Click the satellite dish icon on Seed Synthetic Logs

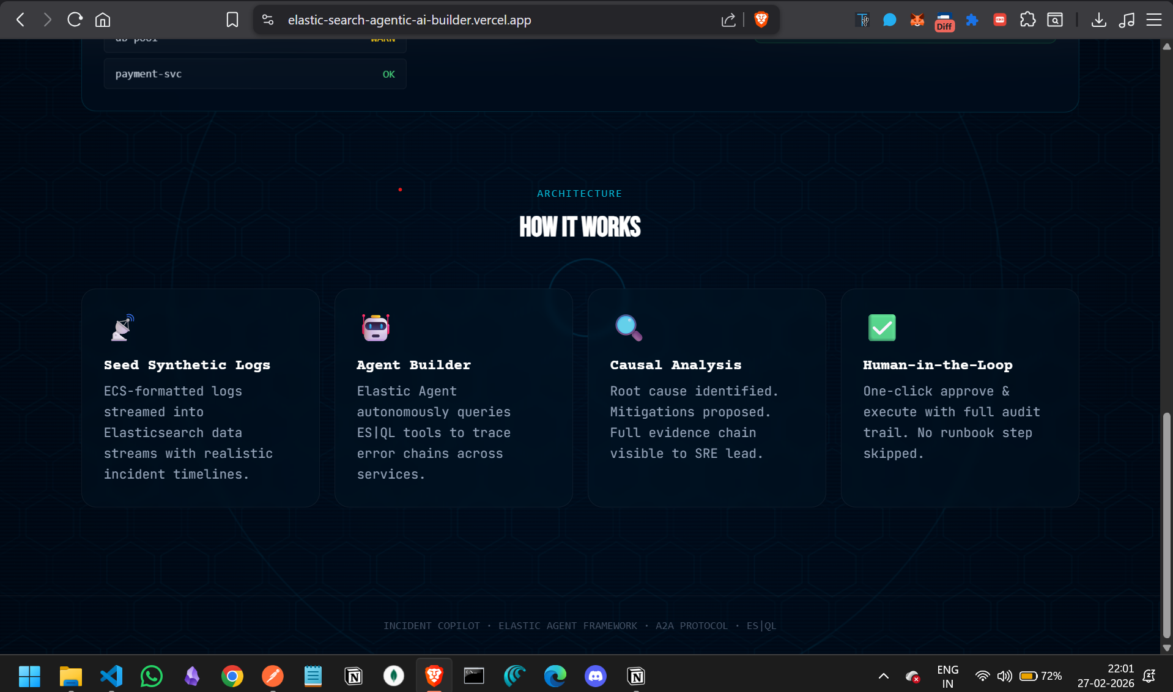pyautogui.click(x=122, y=328)
